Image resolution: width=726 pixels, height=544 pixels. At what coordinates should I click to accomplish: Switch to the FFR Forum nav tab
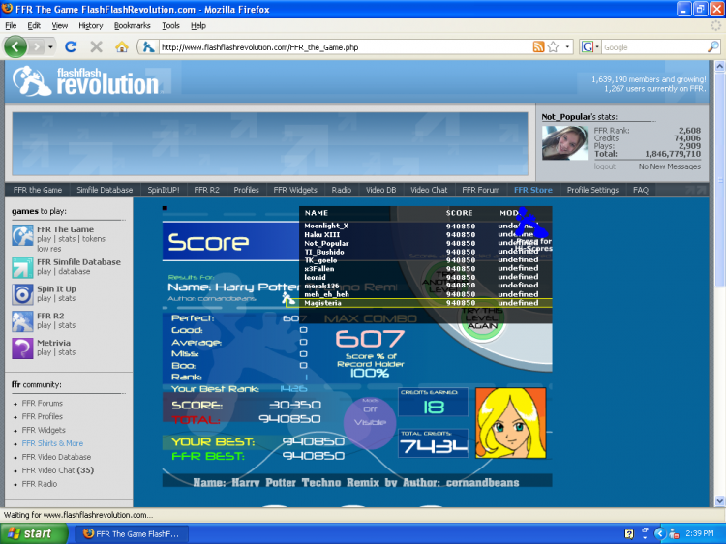(481, 190)
